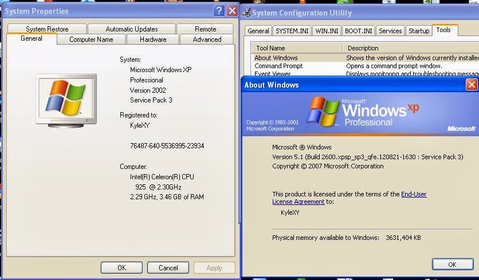This screenshot has width=479, height=280.
Task: Click the product ID 76487-640-5536995-23934
Action: click(167, 146)
